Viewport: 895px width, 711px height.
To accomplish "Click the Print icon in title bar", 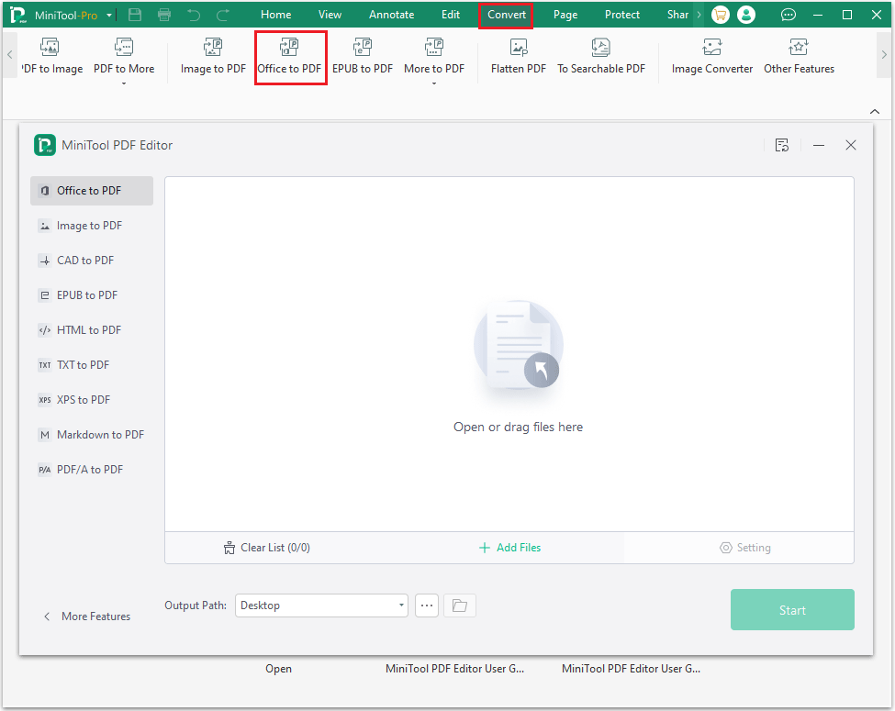I will [164, 15].
